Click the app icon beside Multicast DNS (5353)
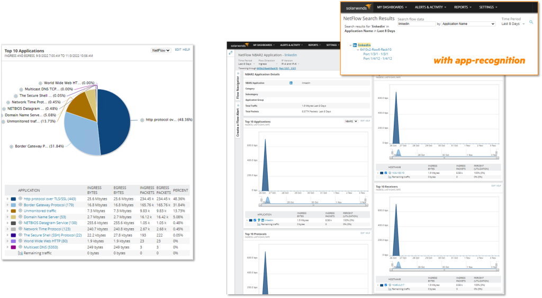 21,247
